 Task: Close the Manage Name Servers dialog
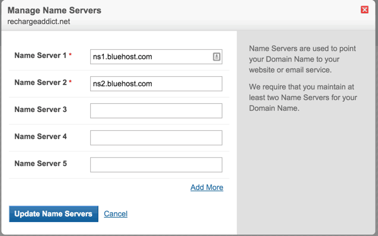click(365, 9)
